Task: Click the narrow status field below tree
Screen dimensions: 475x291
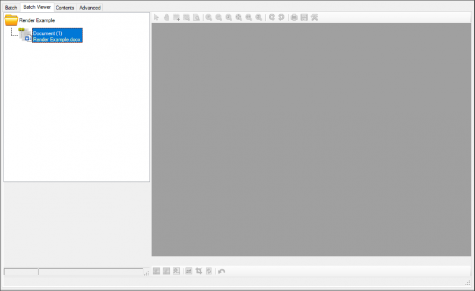Action: coord(21,272)
